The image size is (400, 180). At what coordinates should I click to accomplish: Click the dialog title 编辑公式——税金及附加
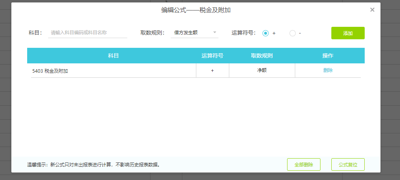196,10
